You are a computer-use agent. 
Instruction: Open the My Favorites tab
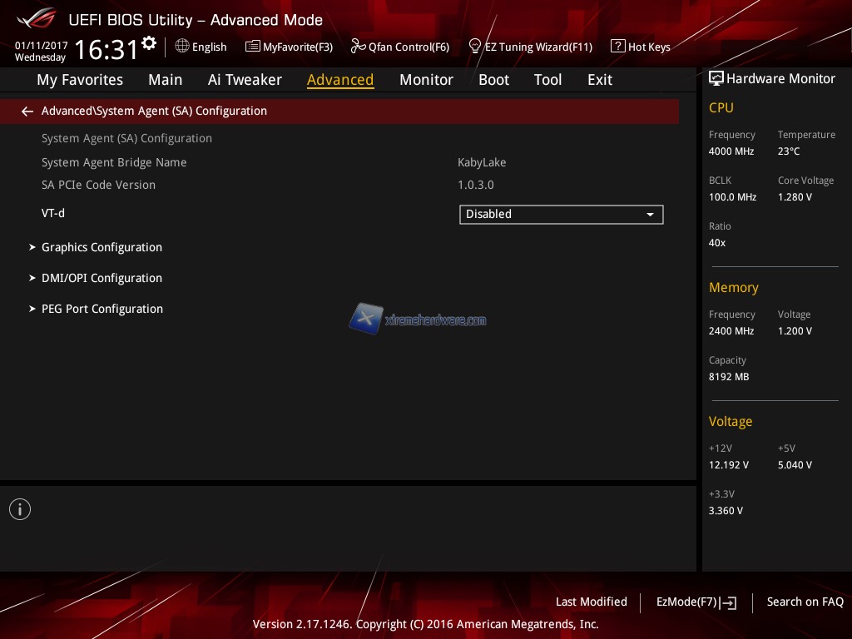80,80
